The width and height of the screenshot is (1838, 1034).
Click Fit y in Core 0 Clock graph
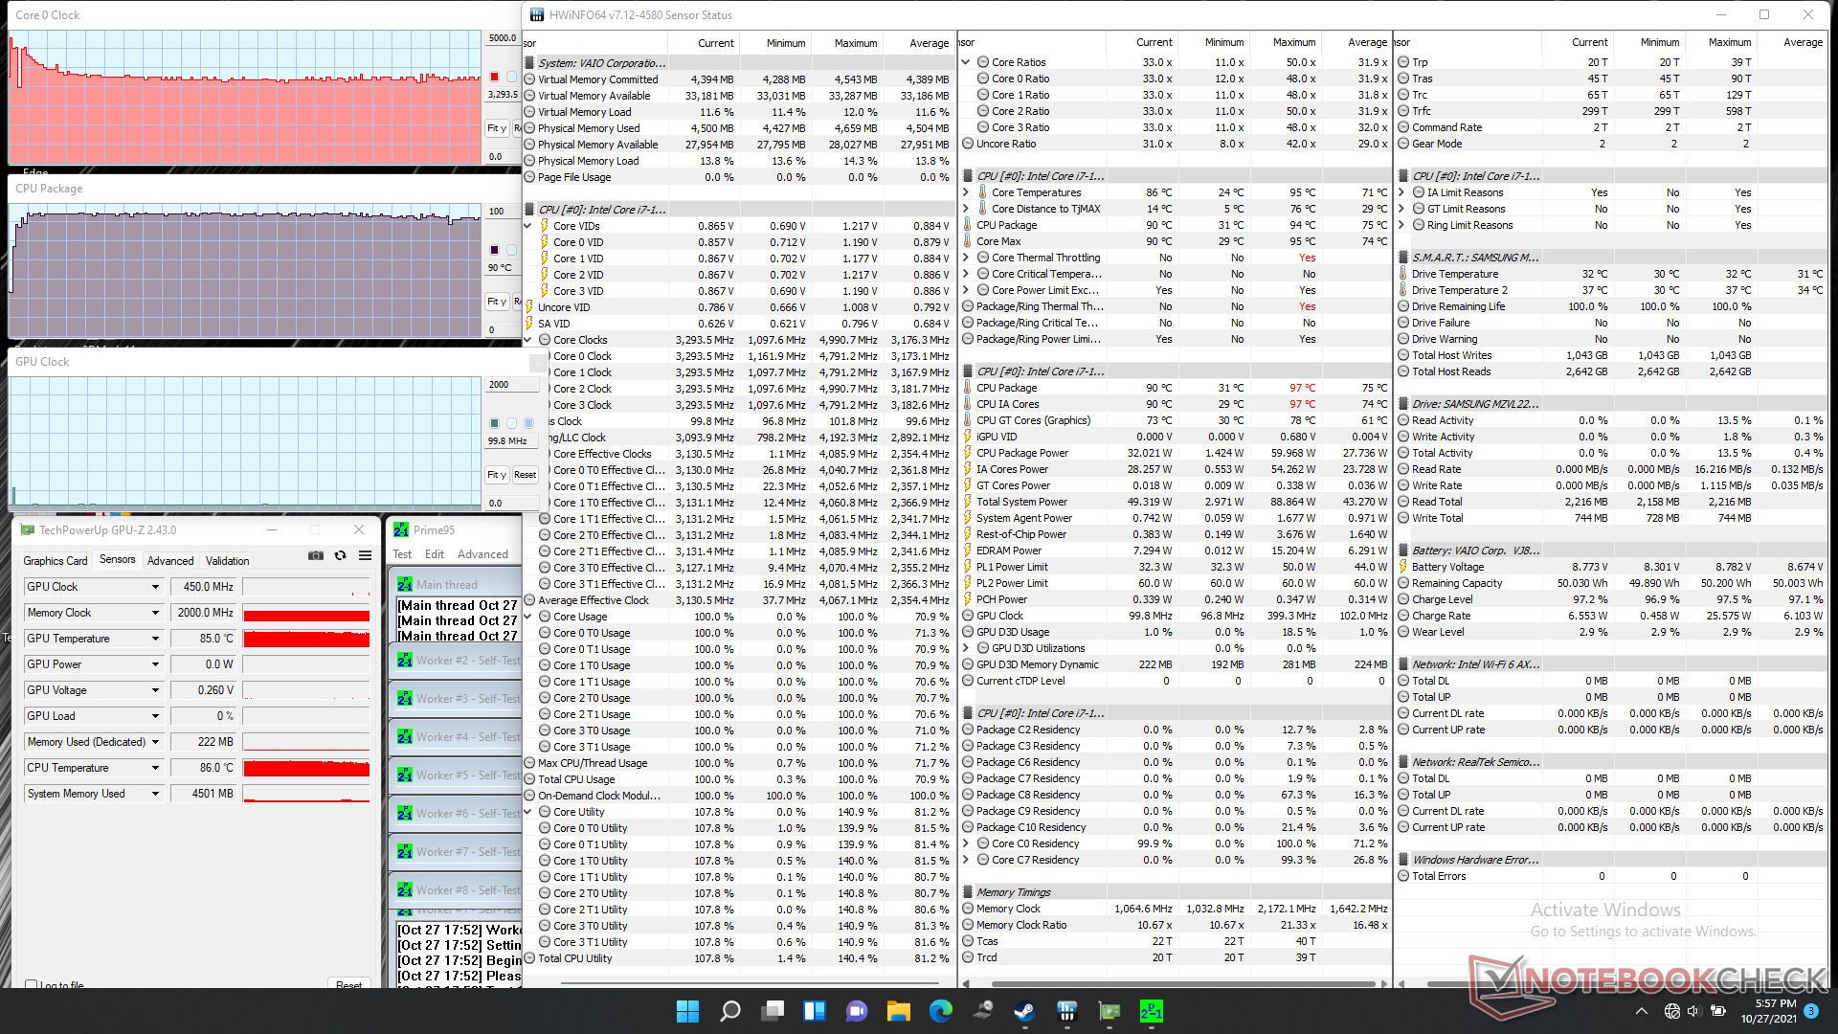[497, 128]
